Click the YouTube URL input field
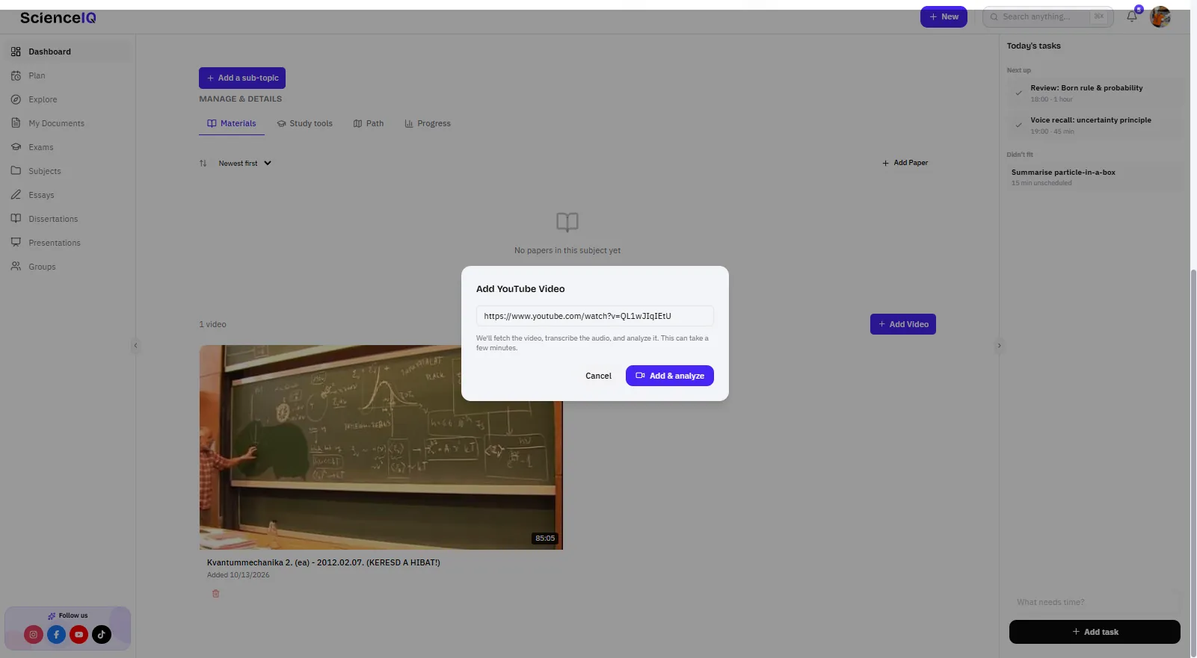 (x=595, y=316)
